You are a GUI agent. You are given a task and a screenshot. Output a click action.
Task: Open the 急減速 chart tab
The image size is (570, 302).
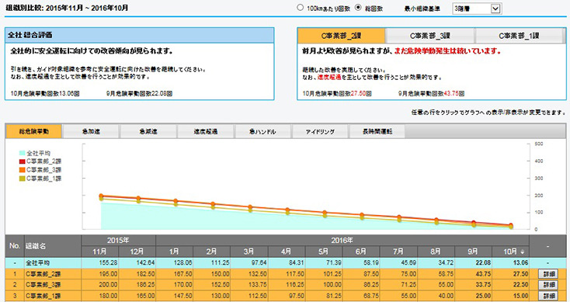click(148, 131)
